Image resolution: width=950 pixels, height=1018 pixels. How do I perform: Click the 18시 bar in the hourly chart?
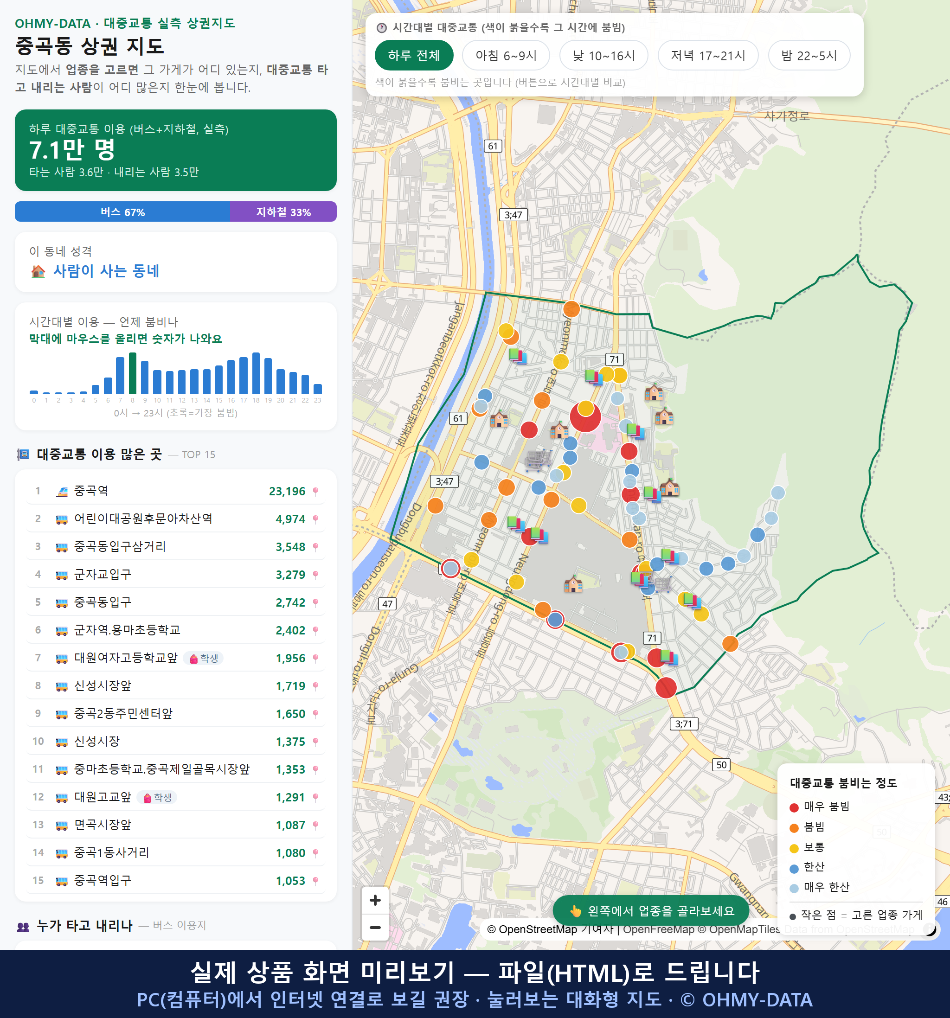pyautogui.click(x=256, y=373)
